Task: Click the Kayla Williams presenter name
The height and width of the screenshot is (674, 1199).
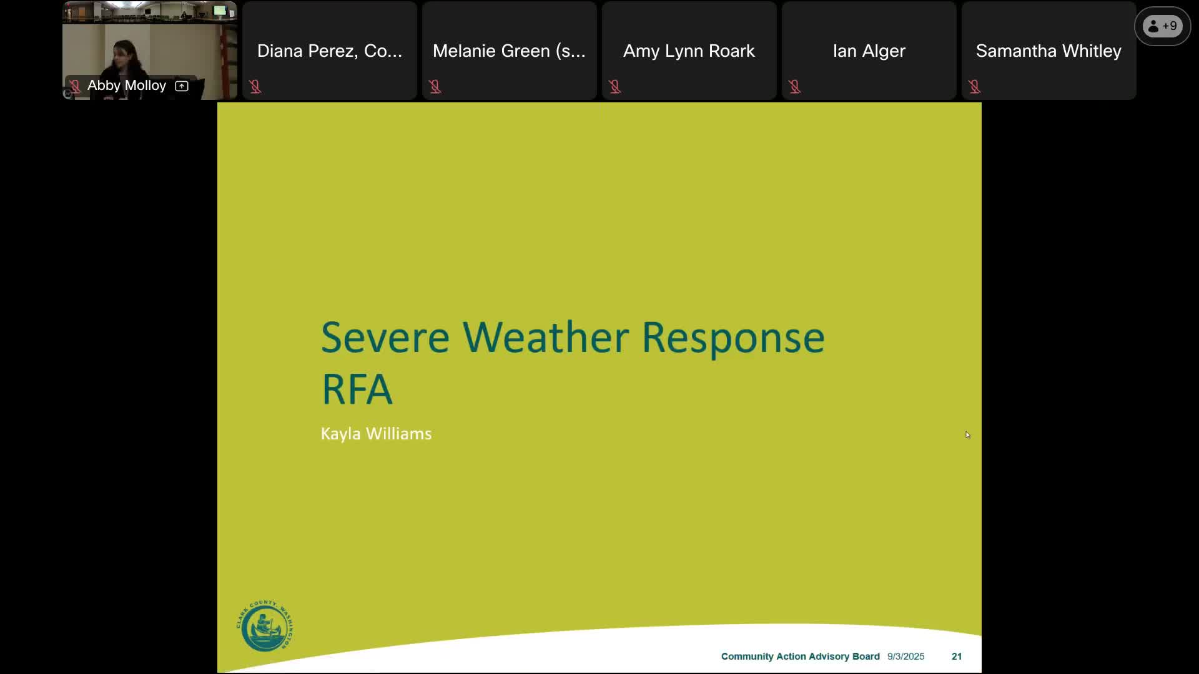Action: (x=376, y=434)
